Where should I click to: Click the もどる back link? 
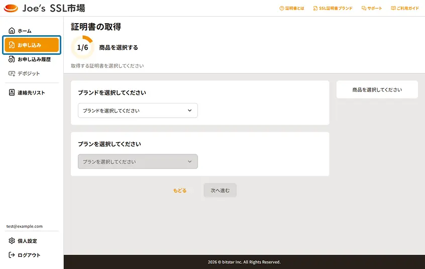180,191
